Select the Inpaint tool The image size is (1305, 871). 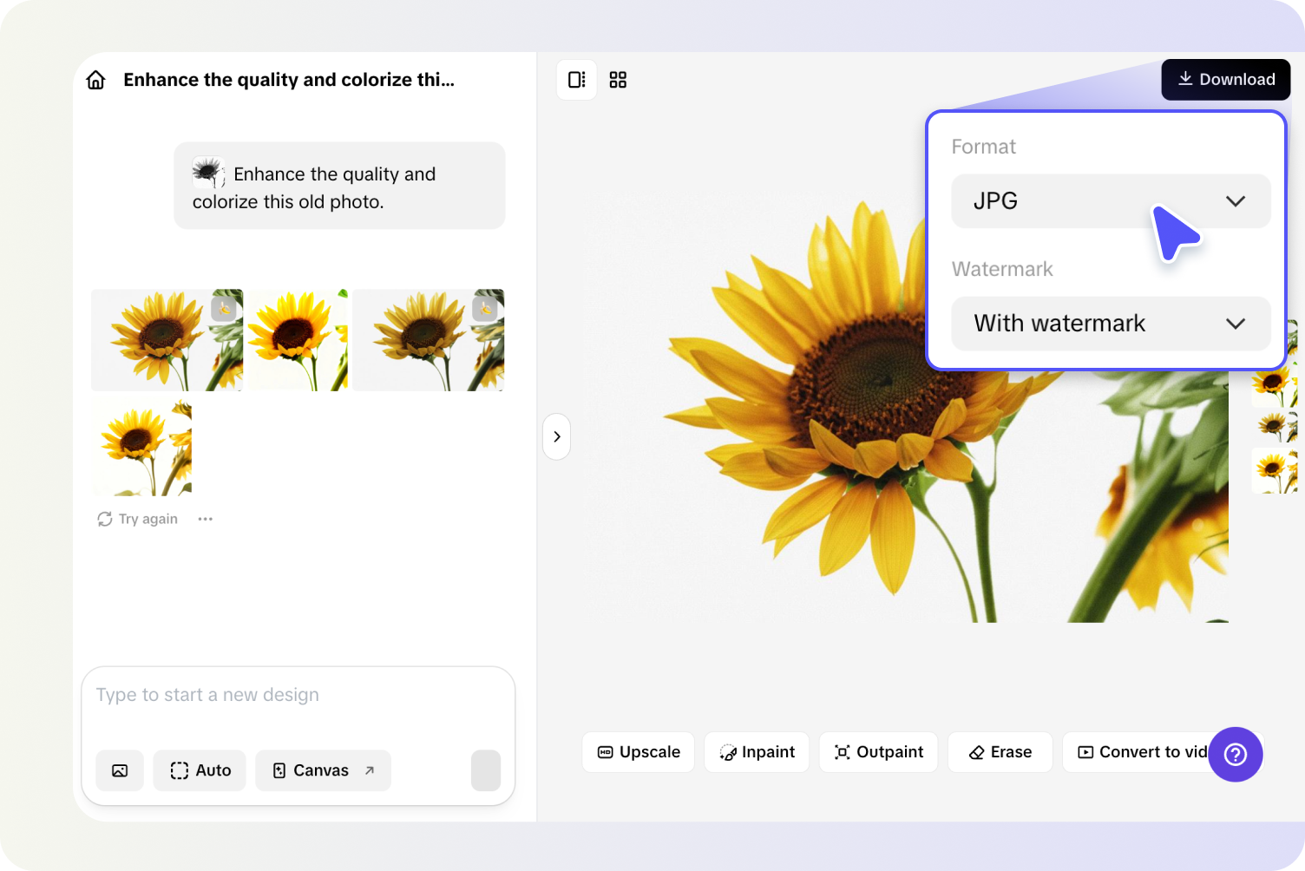coord(757,752)
